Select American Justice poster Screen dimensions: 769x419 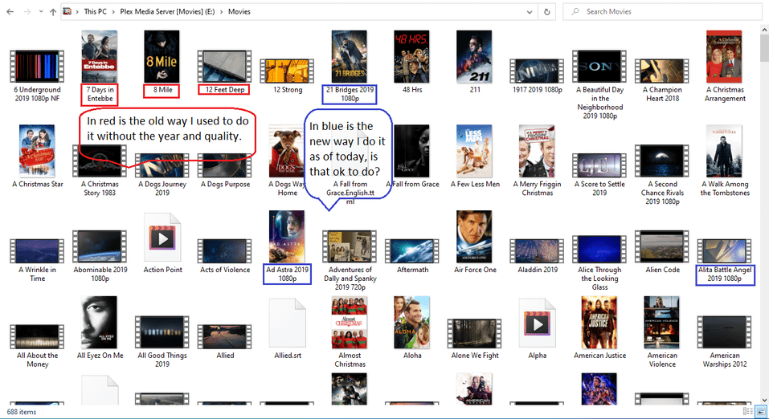pos(599,323)
